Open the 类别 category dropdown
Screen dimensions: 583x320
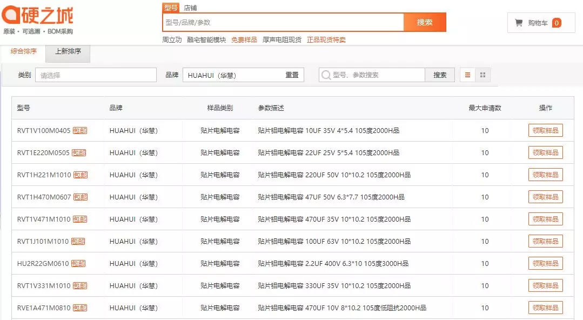tap(96, 75)
